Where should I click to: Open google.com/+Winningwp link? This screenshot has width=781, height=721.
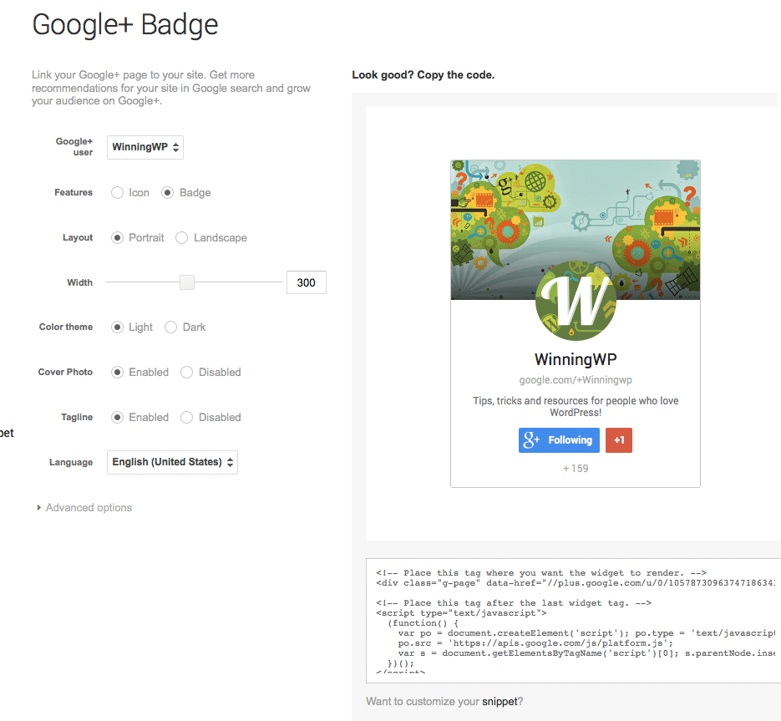(576, 380)
